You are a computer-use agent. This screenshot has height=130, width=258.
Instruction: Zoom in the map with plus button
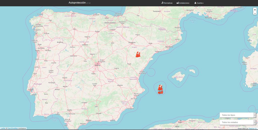pos(255,10)
